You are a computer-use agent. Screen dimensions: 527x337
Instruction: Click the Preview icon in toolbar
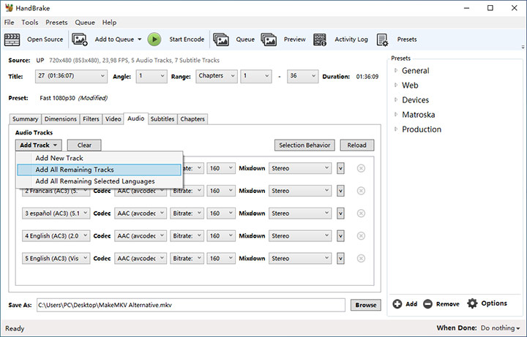coord(269,39)
